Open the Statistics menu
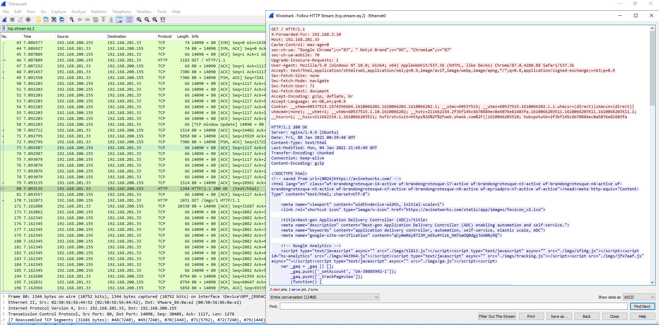Viewport: 659px width, 325px height. coord(99,12)
